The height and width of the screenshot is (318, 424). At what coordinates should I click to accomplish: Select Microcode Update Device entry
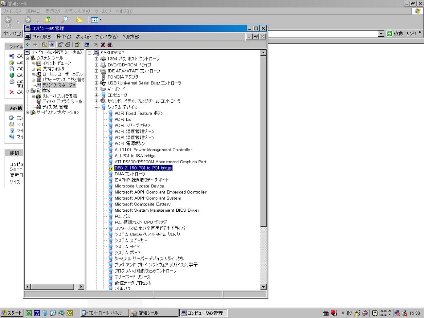click(x=139, y=186)
